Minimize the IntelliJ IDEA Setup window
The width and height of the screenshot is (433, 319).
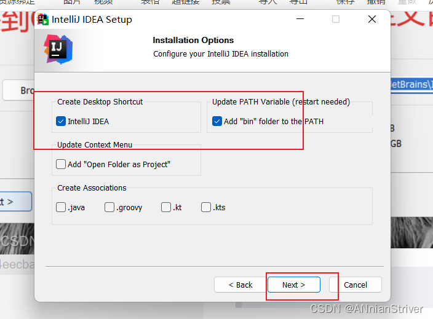(300, 19)
